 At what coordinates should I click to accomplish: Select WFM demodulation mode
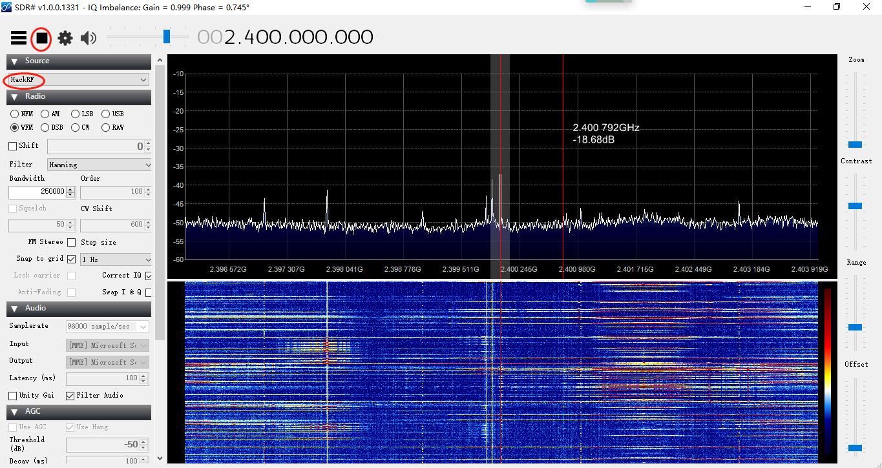14,127
